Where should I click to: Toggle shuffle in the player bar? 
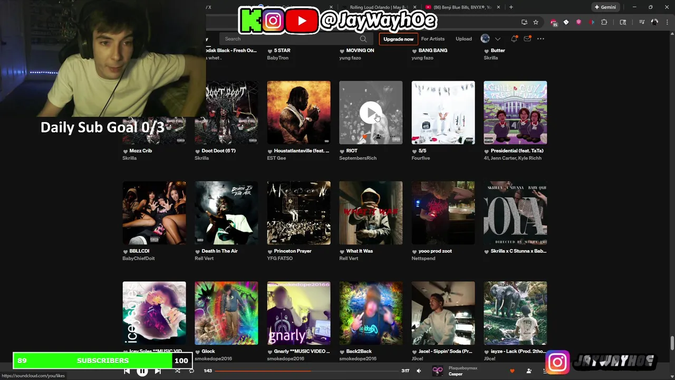pos(177,371)
